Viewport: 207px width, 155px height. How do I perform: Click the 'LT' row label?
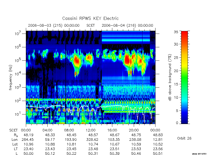pyautogui.click(x=16, y=149)
